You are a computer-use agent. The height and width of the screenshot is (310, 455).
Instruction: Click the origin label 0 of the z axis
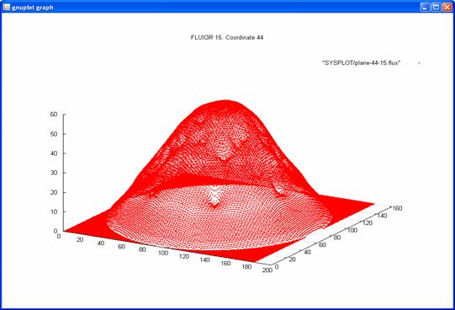coord(56,232)
